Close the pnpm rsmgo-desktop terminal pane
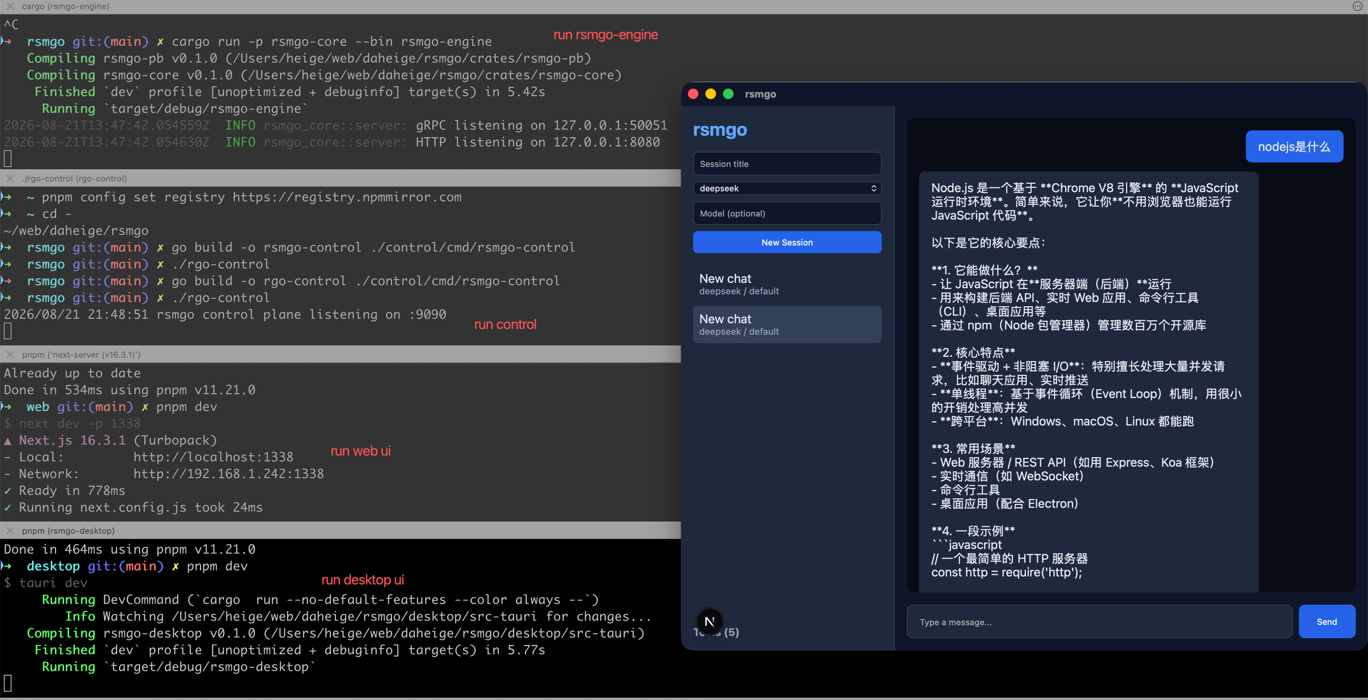Screen dimensions: 1368x700 [x=10, y=531]
